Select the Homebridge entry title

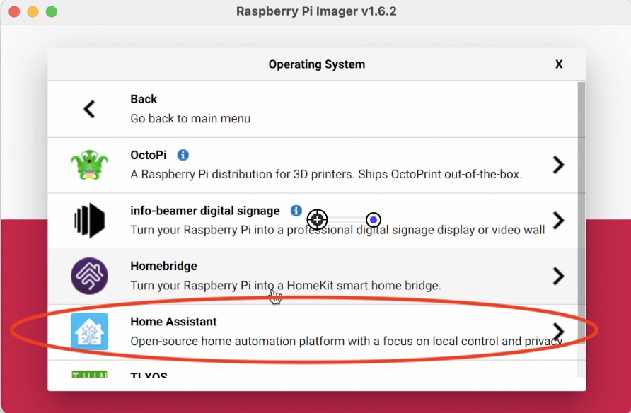point(164,266)
